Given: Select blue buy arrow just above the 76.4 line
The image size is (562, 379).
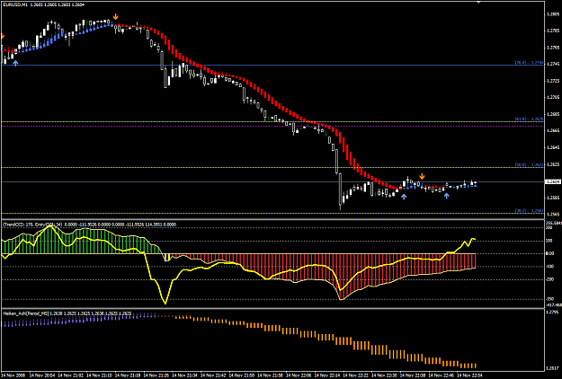Looking at the screenshot, I should [x=15, y=64].
